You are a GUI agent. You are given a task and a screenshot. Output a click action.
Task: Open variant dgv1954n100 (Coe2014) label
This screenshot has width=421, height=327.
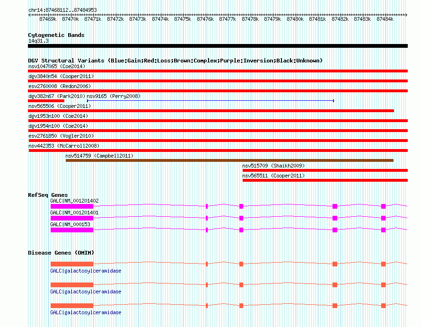click(58, 126)
